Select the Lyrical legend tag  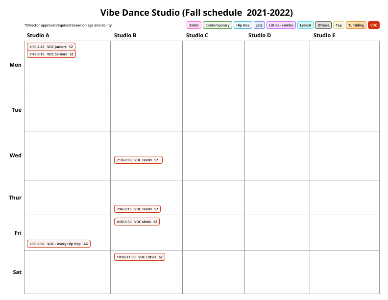click(305, 25)
